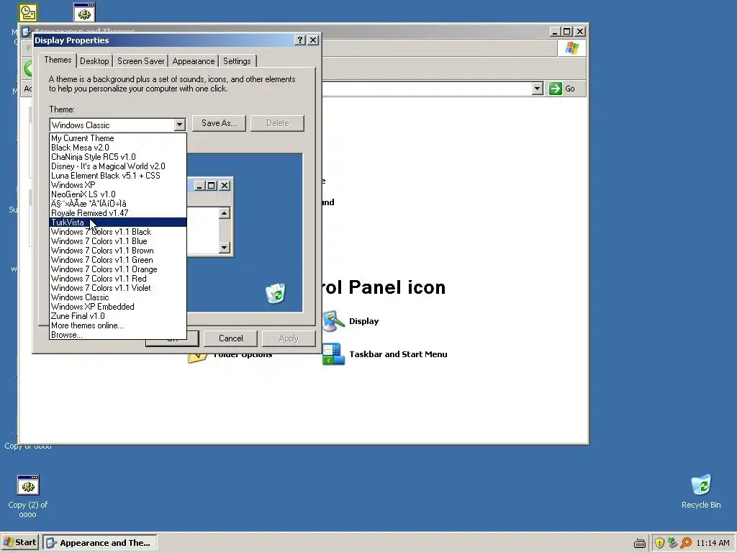Click the Cancel button
This screenshot has height=553, width=737.
click(231, 338)
